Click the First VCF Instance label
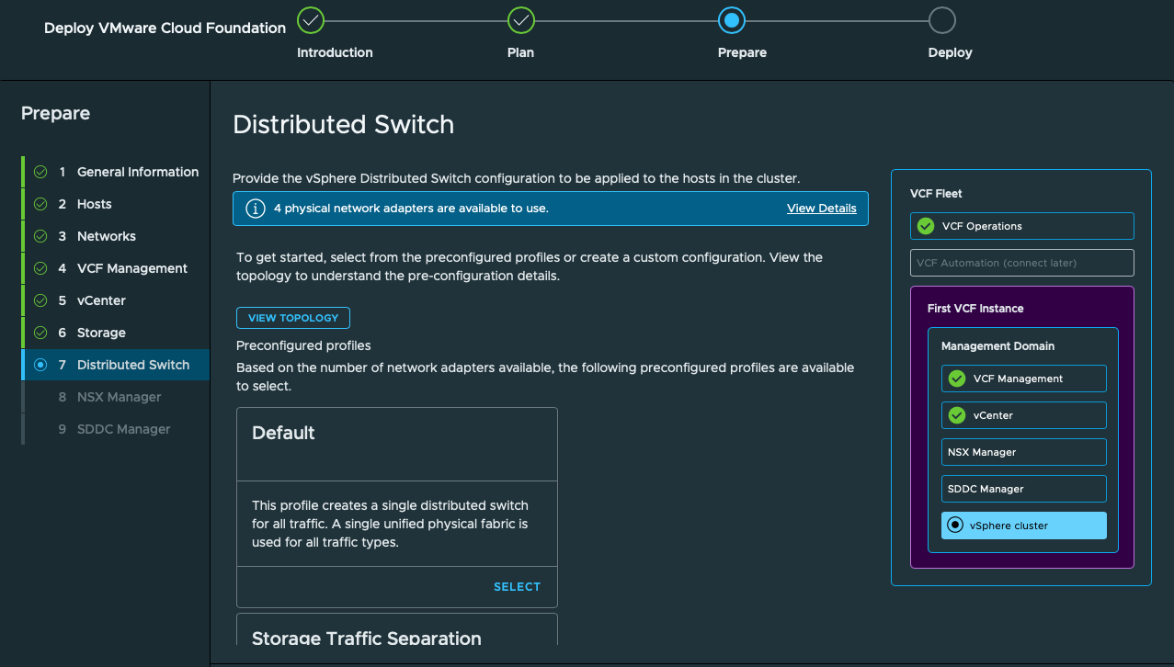Screen dimensions: 1174x667 coord(975,309)
